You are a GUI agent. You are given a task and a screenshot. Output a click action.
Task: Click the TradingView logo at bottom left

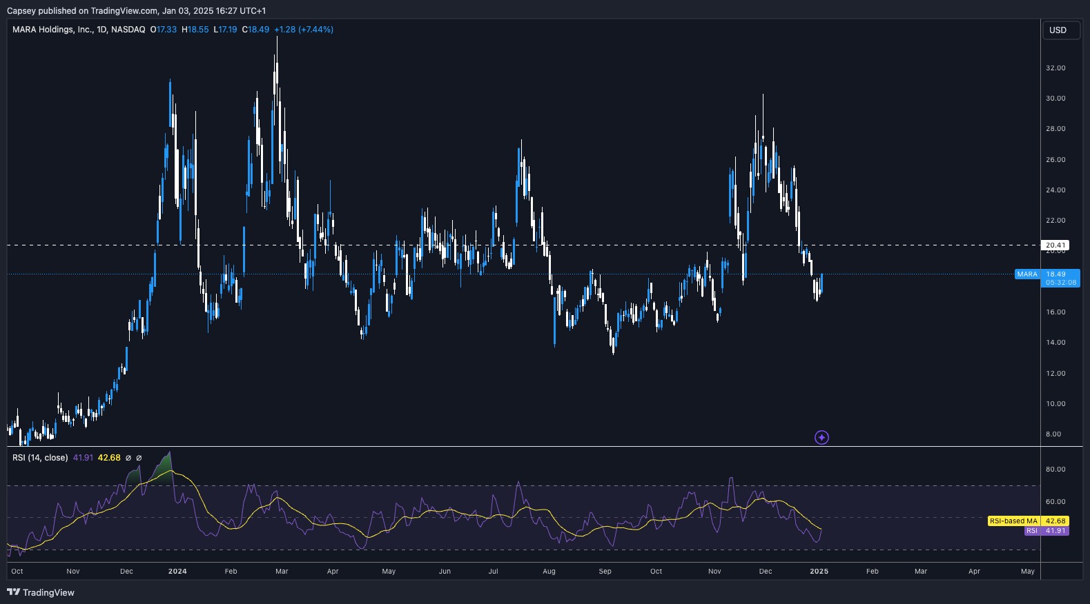[41, 592]
